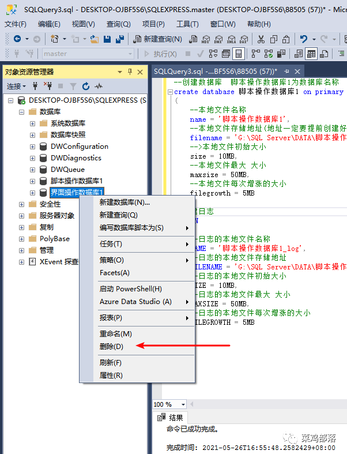Close the SQLQuery3.sql tab

[297, 71]
